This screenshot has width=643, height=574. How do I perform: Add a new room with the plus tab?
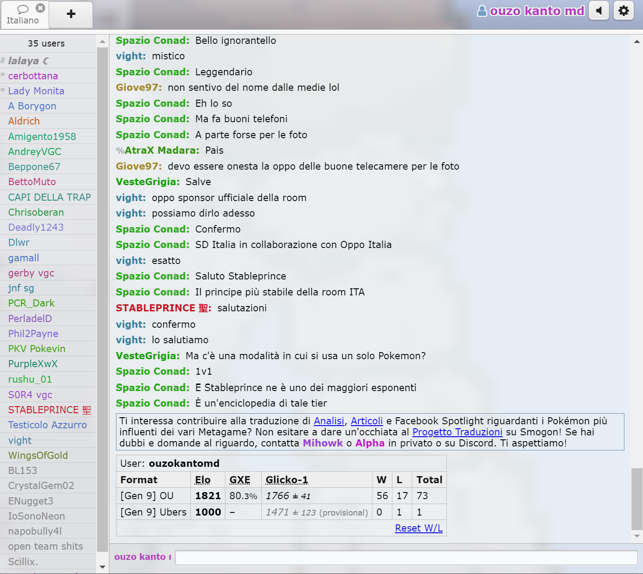[x=71, y=14]
